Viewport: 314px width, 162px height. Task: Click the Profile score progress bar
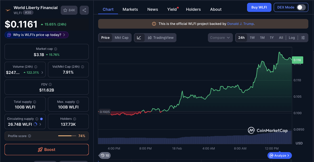point(67,136)
